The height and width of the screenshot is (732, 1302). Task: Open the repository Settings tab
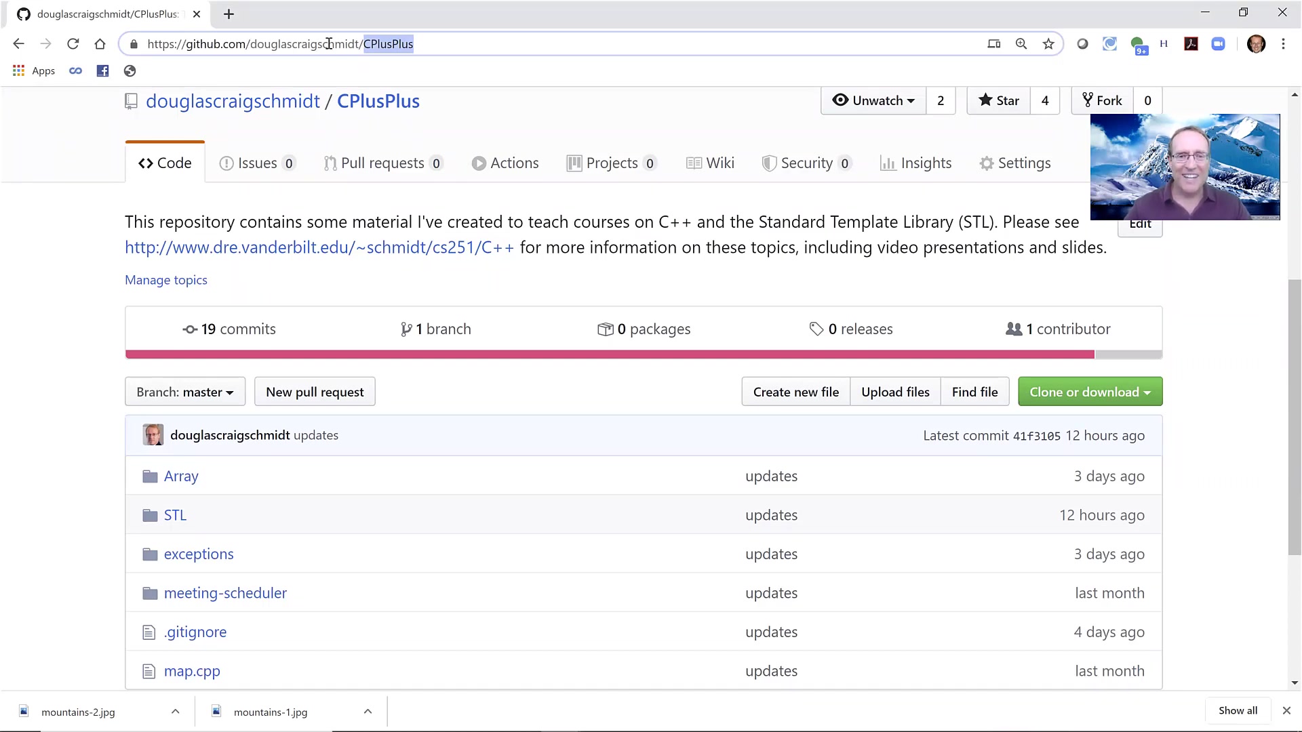click(x=1015, y=163)
